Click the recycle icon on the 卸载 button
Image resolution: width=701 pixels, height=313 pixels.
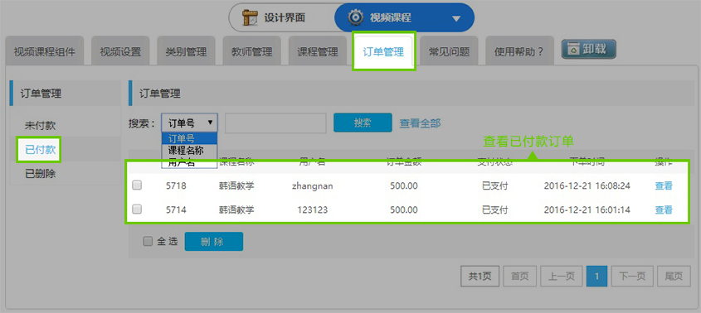(573, 50)
